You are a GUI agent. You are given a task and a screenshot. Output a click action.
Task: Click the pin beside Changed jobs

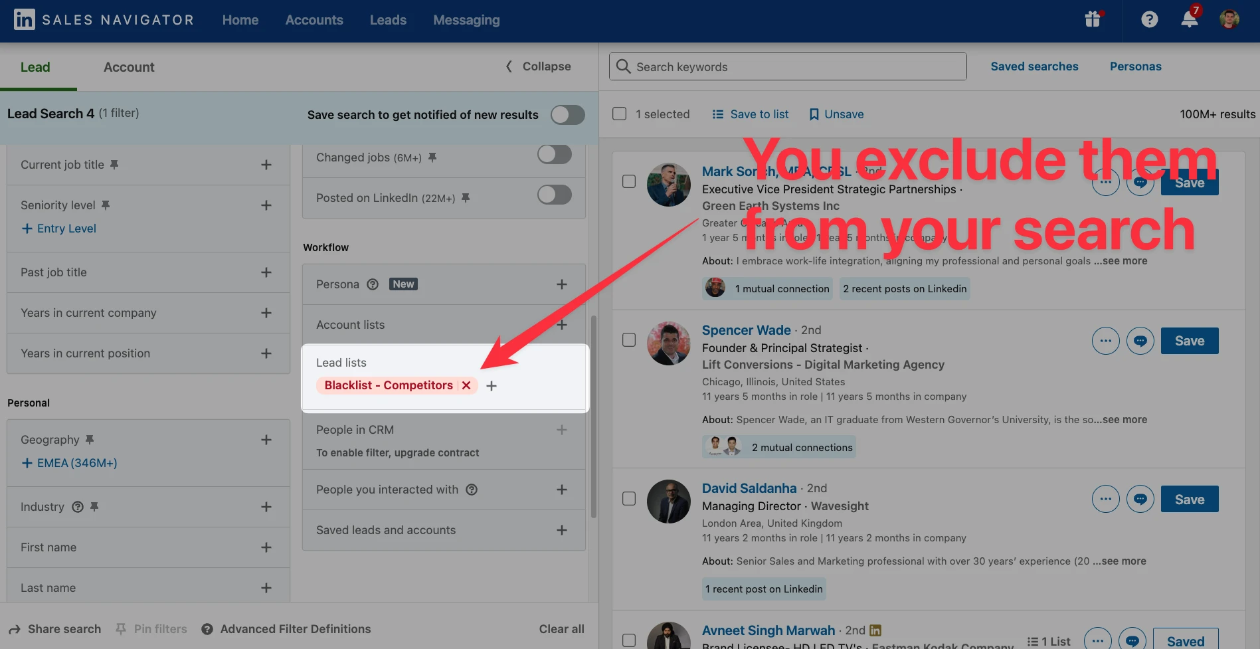[x=432, y=157]
